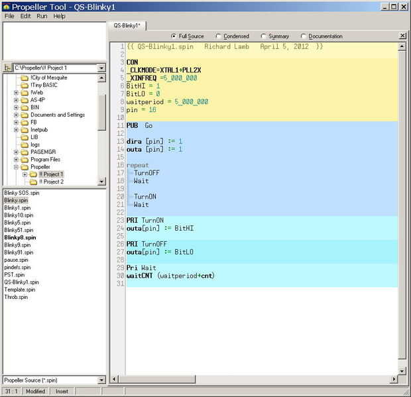Image resolution: width=411 pixels, height=397 pixels.
Task: Click the Inetpub folder icon
Action: coord(25,130)
